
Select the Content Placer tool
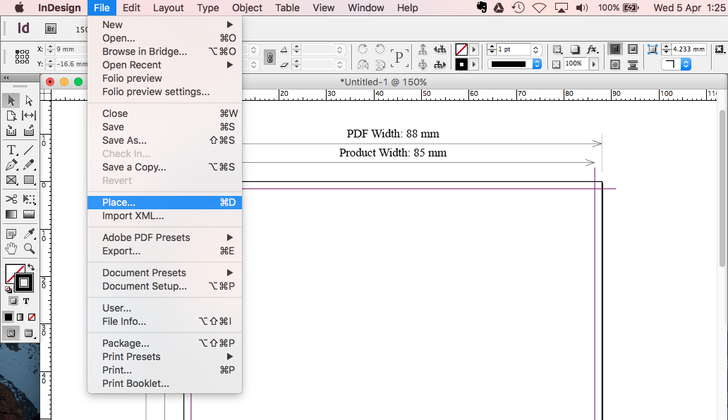[x=29, y=131]
